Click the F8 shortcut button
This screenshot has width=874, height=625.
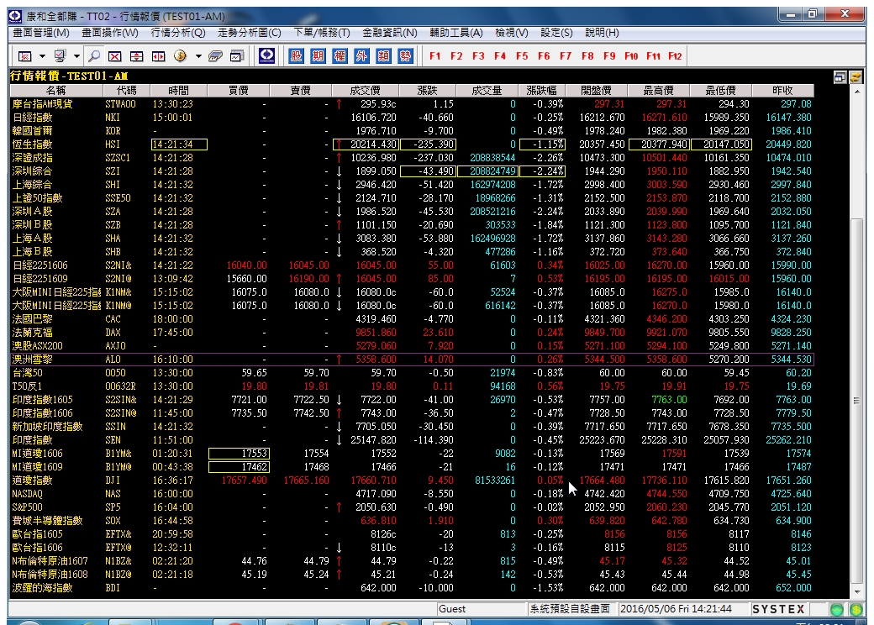(x=587, y=56)
